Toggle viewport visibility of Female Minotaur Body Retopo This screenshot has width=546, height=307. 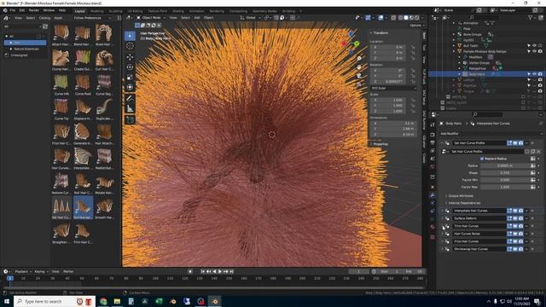(x=535, y=51)
